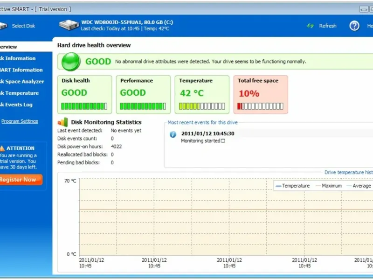Click the Drive temperature history title
Image resolution: width=373 pixels, height=280 pixels.
tap(348, 172)
